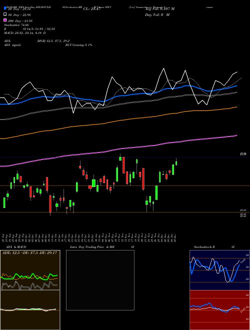
Task: Click the tall red candle at the chart peak
Action: point(123,165)
